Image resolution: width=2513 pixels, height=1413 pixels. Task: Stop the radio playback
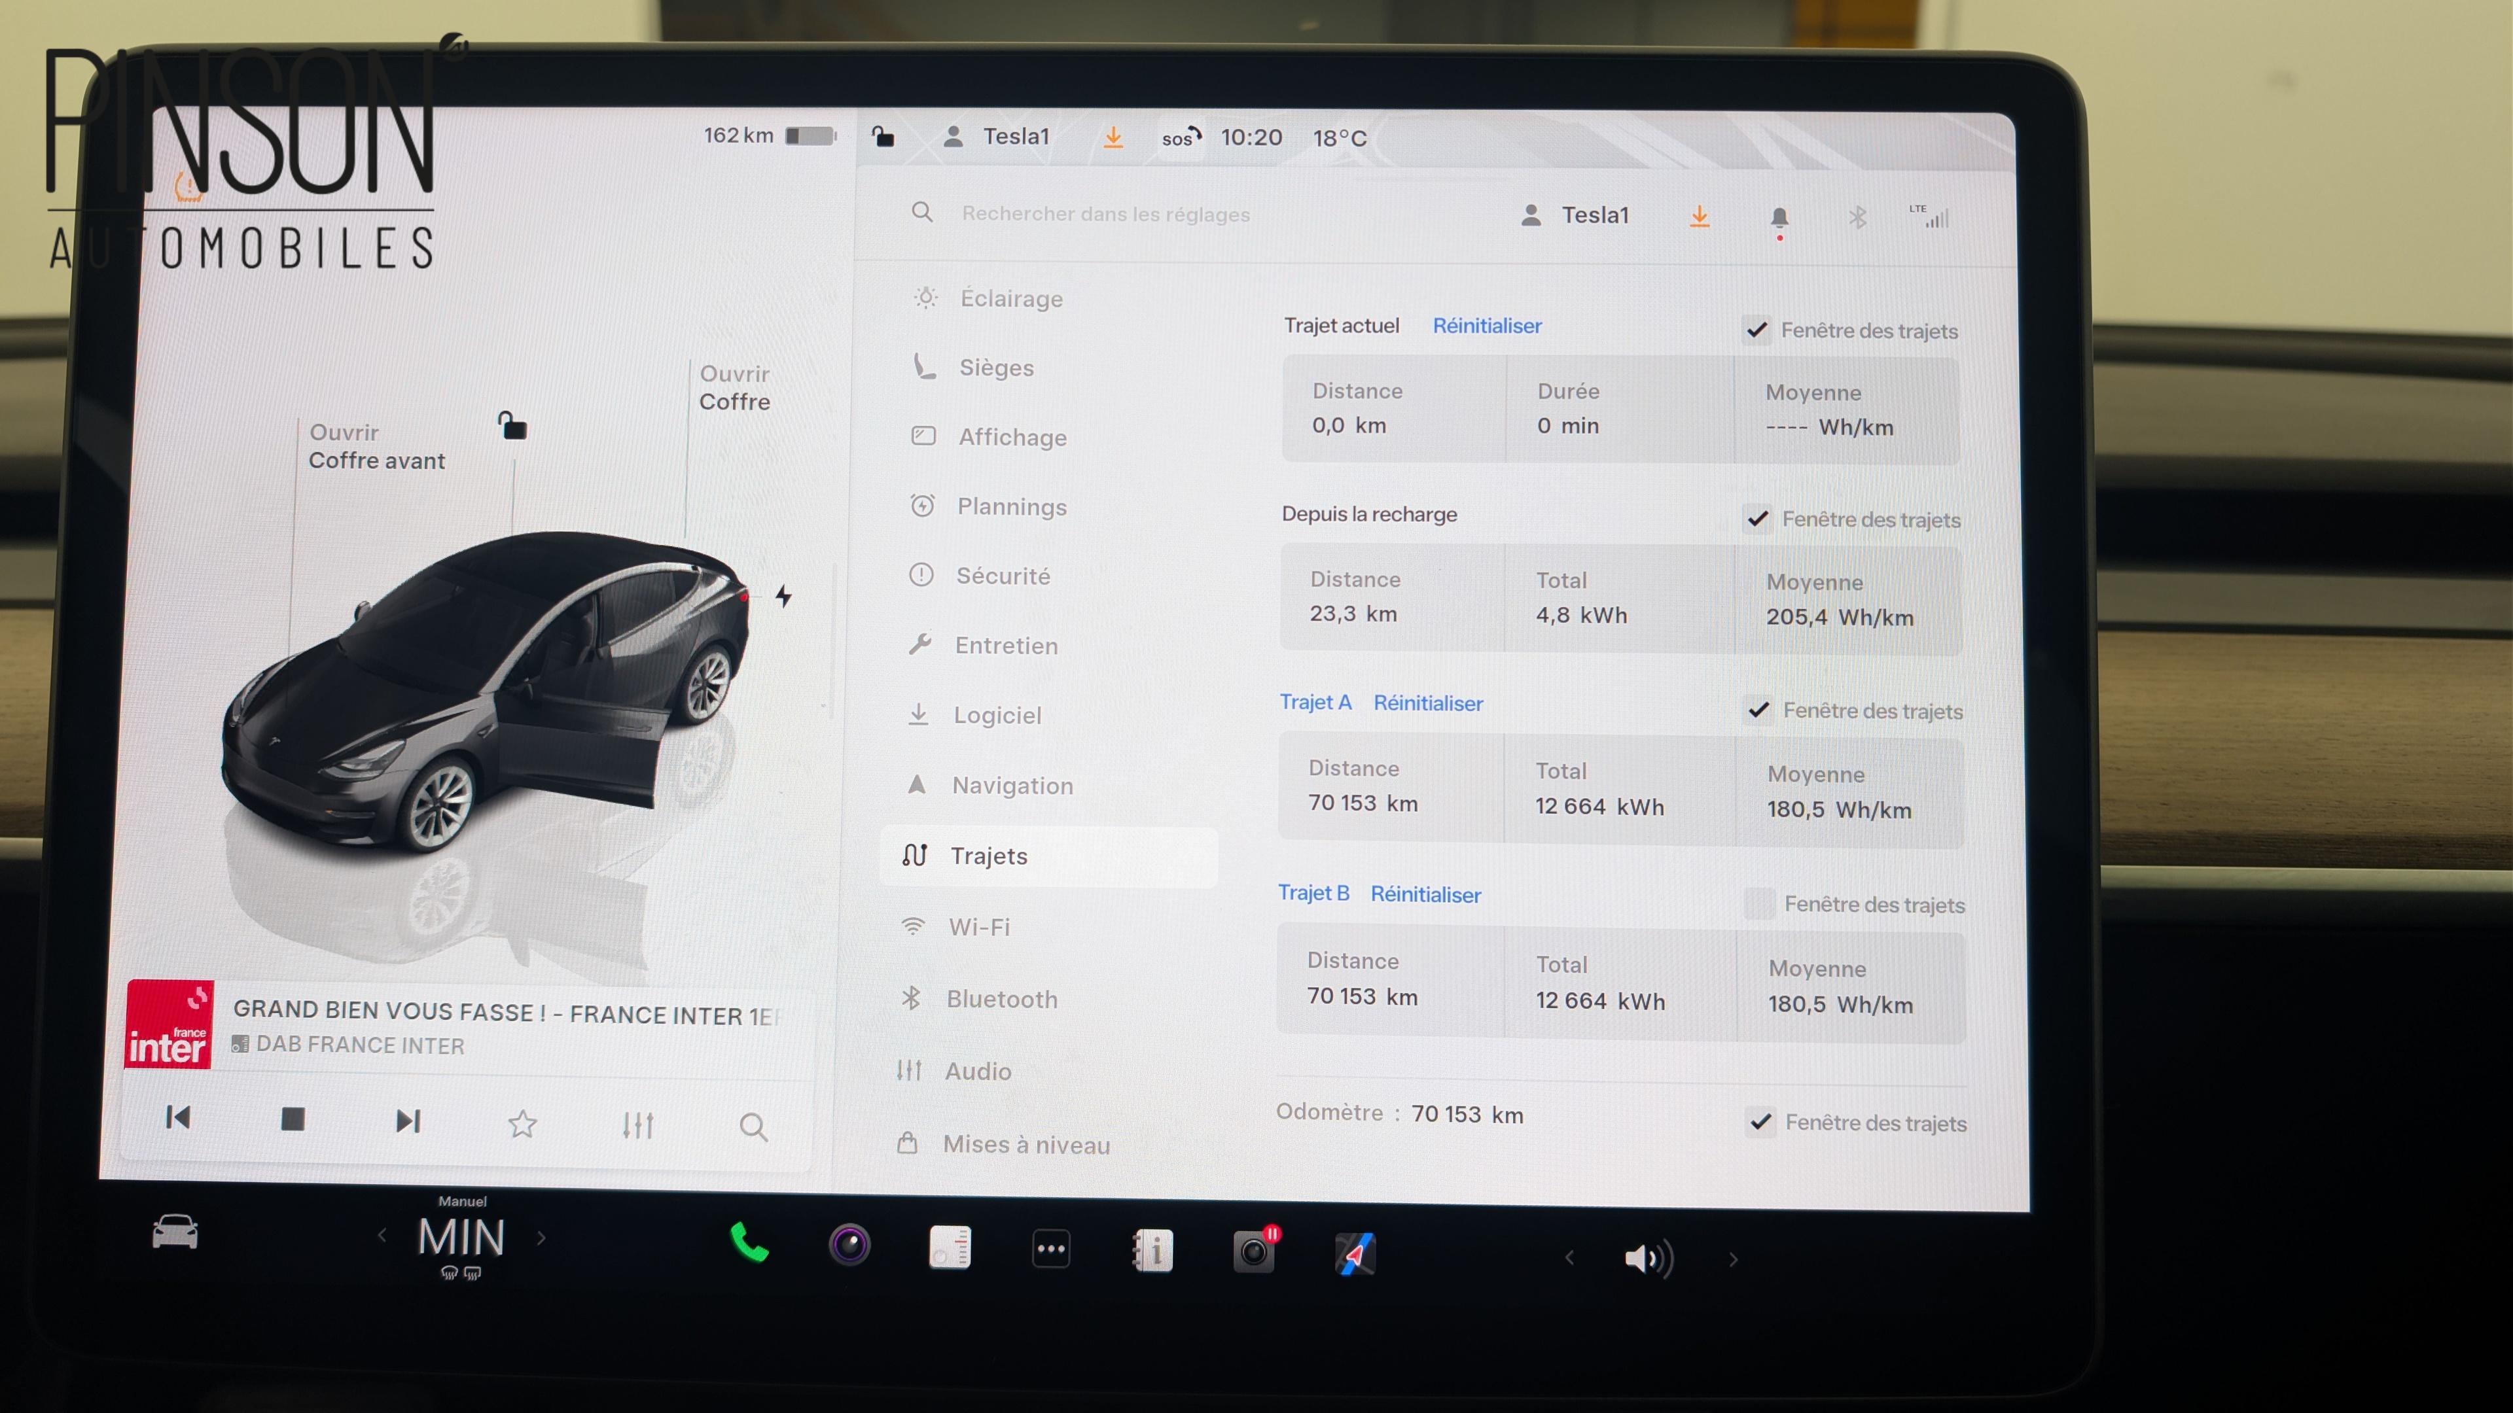coord(293,1119)
